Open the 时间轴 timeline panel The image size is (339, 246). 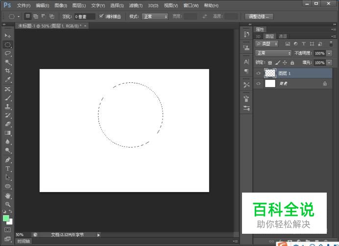point(23,241)
